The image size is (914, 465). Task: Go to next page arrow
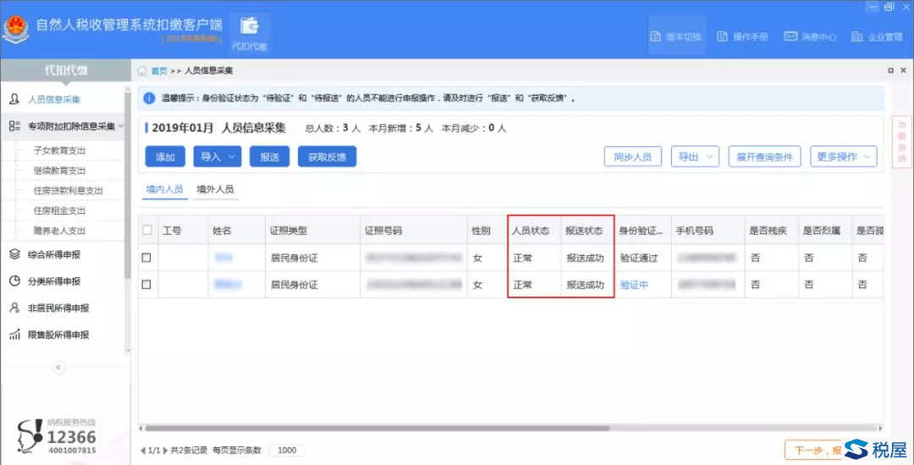click(165, 451)
